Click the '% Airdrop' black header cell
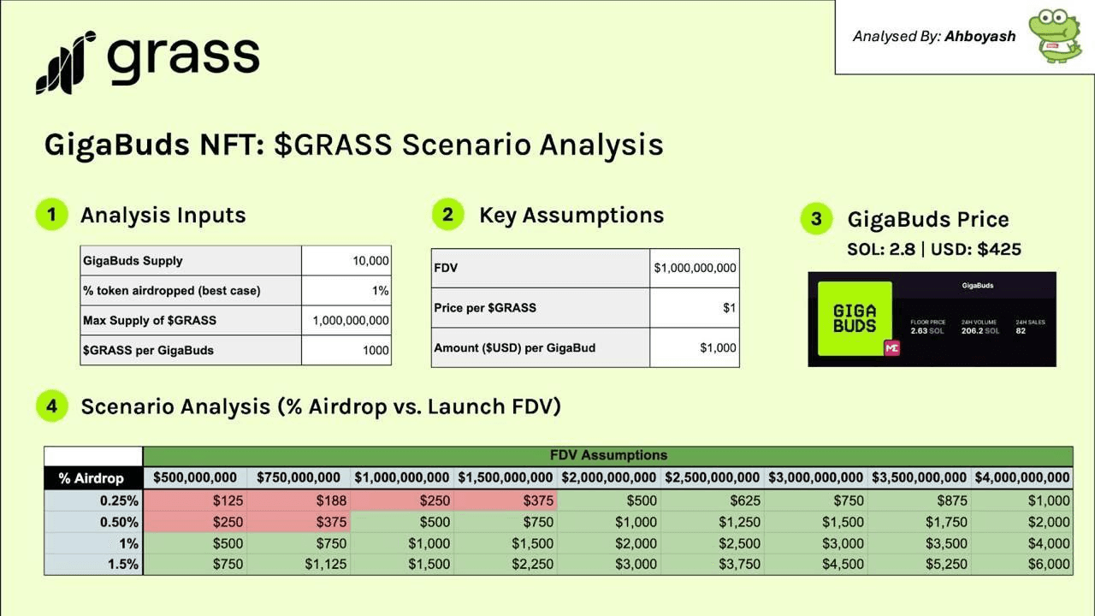 93,478
